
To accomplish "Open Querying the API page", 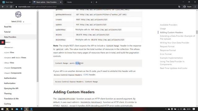I will pos(11,88).
